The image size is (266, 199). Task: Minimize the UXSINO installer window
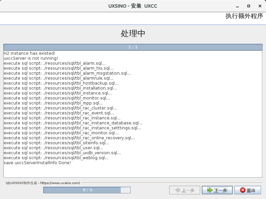pos(237,6)
